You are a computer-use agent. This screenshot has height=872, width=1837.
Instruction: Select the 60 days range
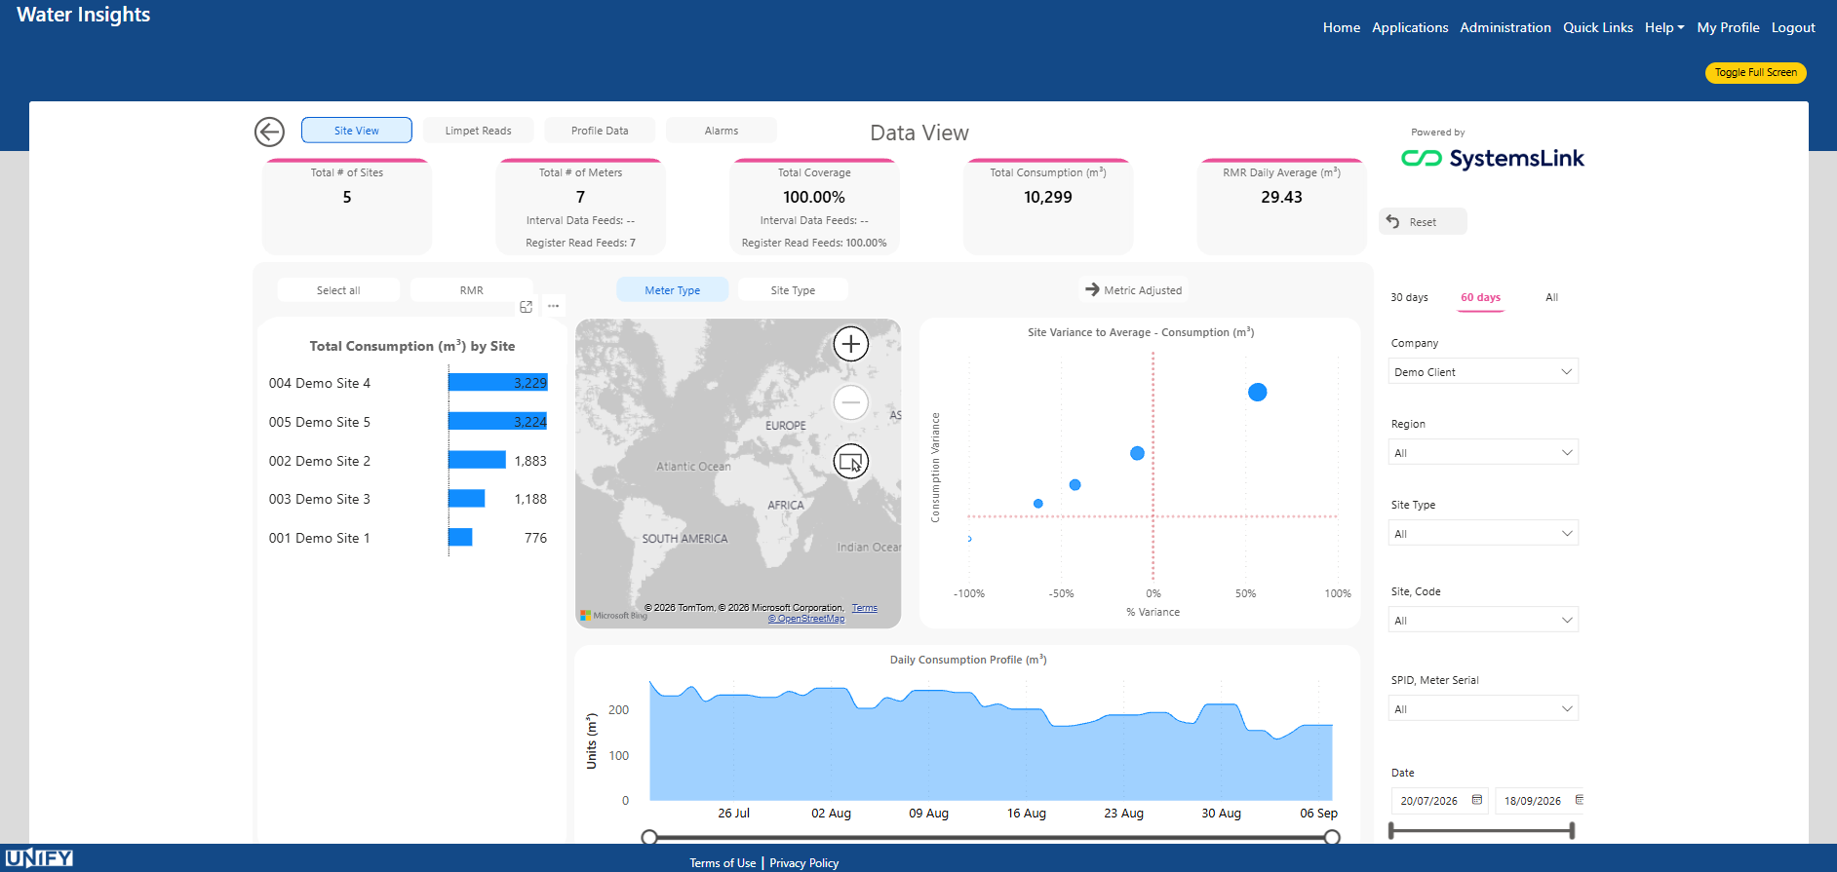[1480, 297]
